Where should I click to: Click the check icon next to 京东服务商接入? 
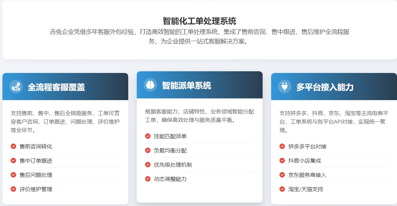click(x=282, y=175)
